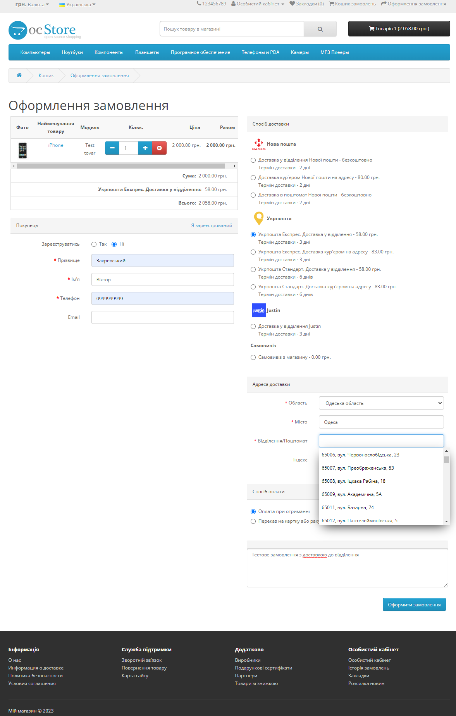
Task: Click cart table horizontal scrollbar
Action: [121, 166]
